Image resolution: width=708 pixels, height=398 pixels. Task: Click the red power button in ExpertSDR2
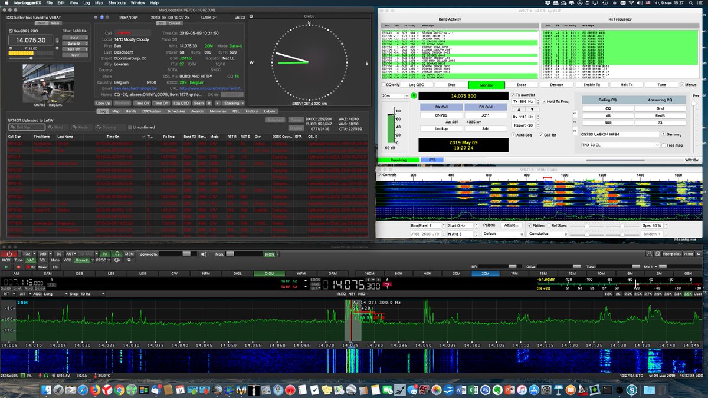click(10, 254)
